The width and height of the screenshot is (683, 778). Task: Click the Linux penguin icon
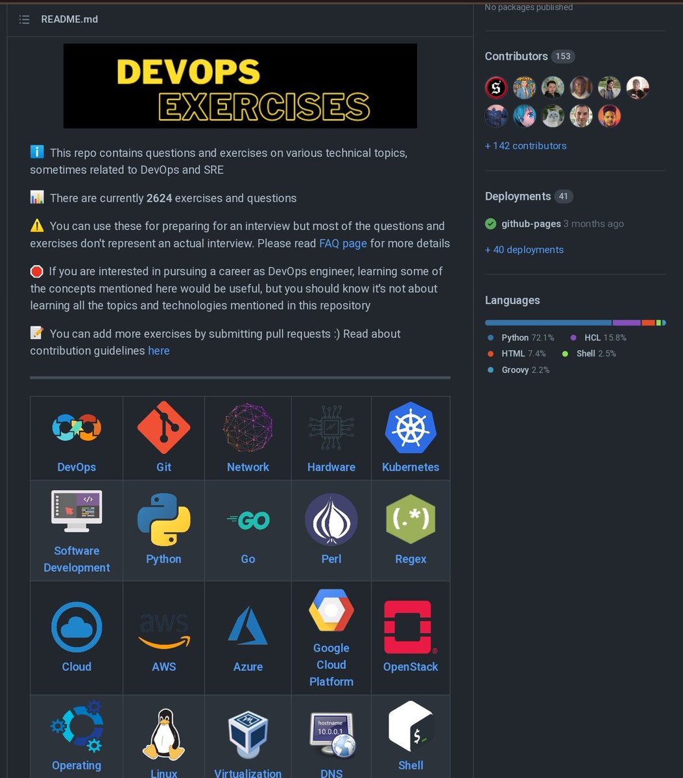click(163, 734)
